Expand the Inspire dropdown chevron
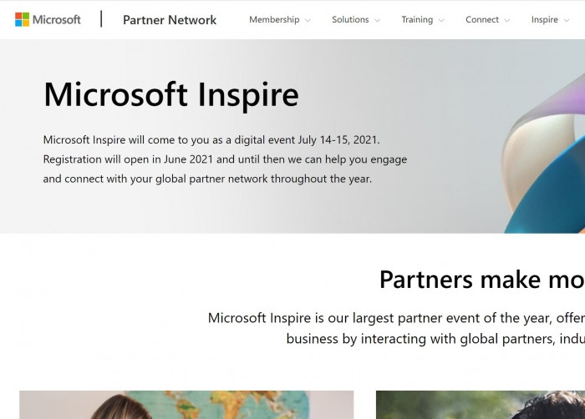This screenshot has height=419, width=585. click(568, 20)
